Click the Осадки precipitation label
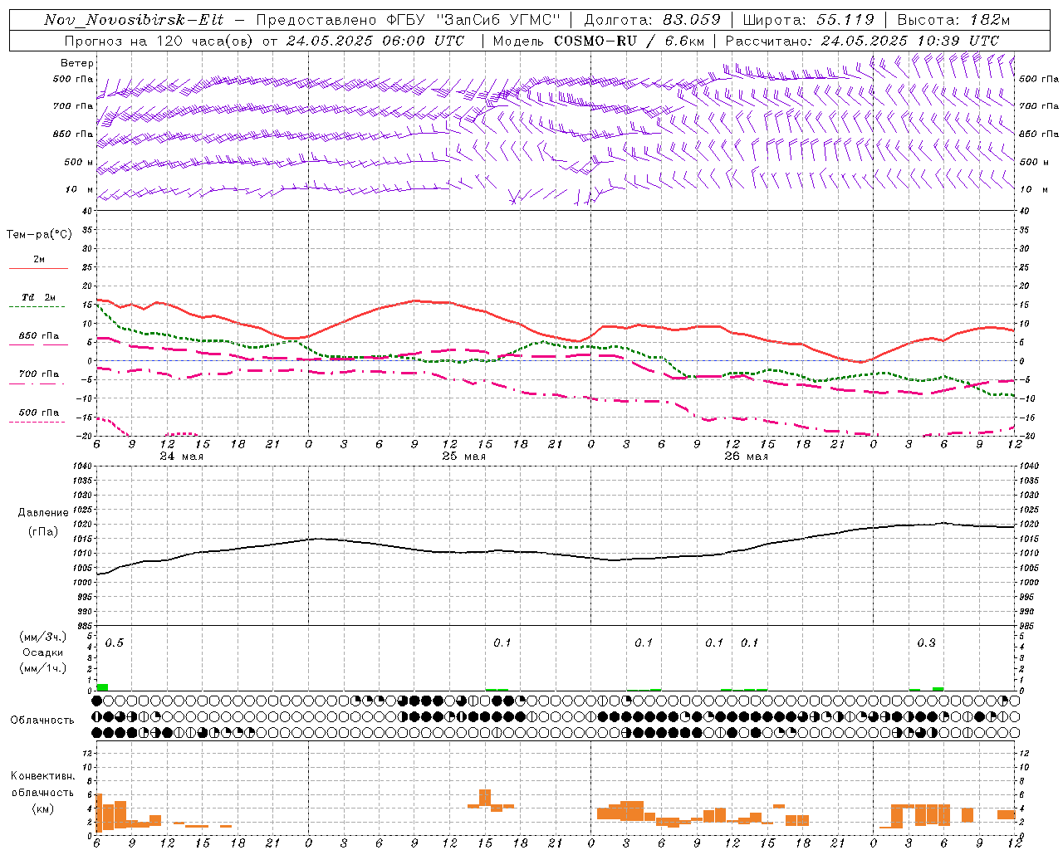This screenshot has width=1063, height=850. [42, 652]
